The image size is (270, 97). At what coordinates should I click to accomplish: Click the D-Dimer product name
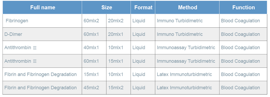[13, 34]
